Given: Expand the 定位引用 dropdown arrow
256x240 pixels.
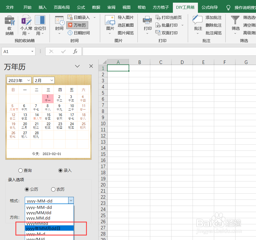Looking at the screenshot, I should click(43, 34).
